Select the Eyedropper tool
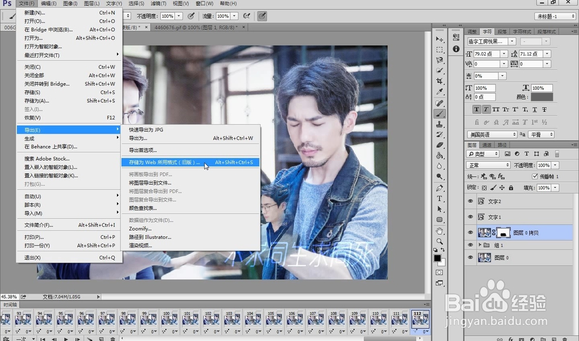 439,91
